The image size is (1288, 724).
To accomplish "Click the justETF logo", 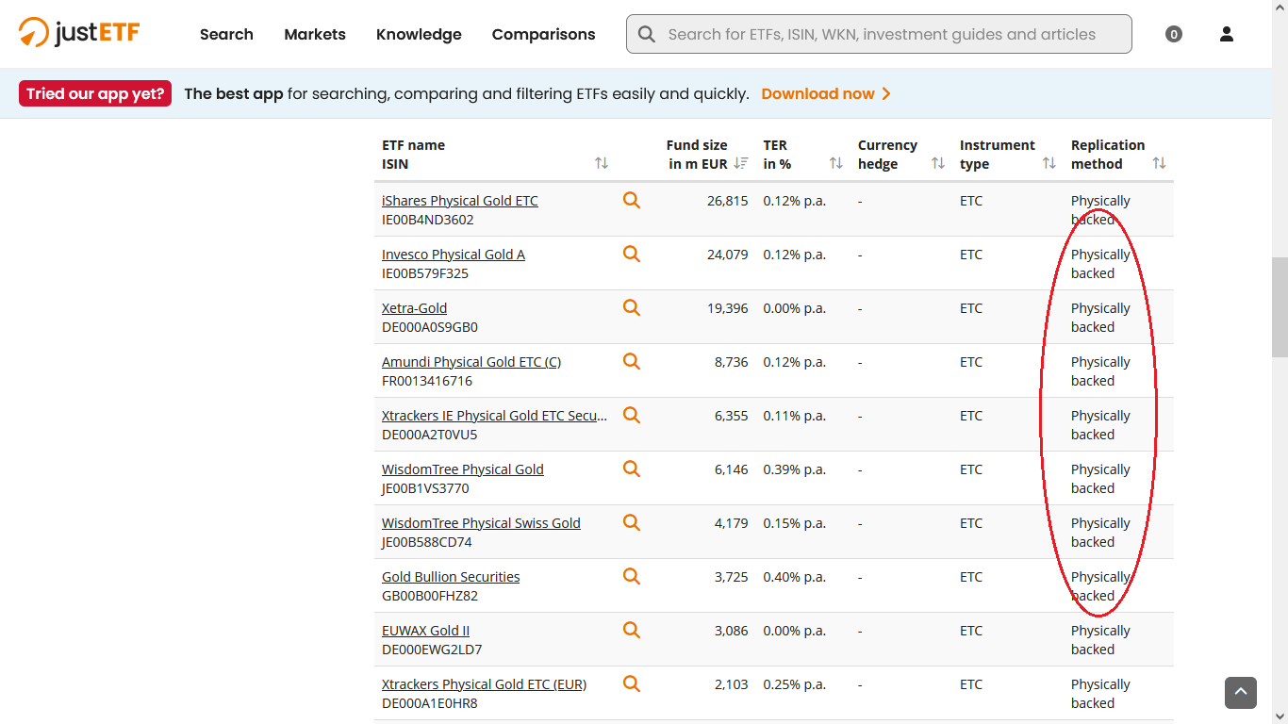I will (79, 33).
